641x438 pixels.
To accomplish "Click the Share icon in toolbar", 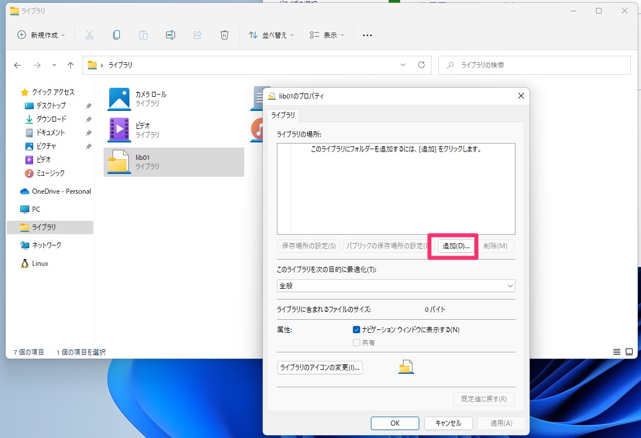I will [198, 35].
